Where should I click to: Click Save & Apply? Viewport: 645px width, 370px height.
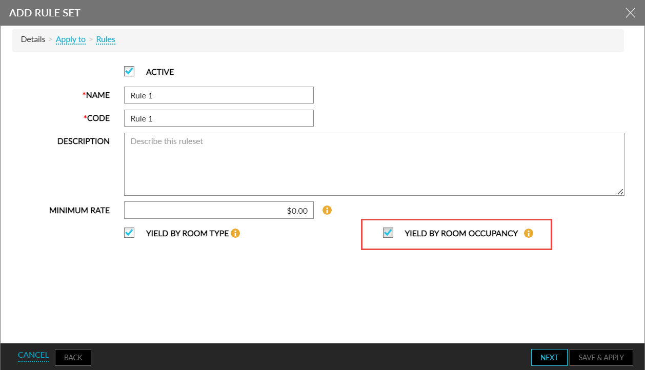(x=601, y=357)
